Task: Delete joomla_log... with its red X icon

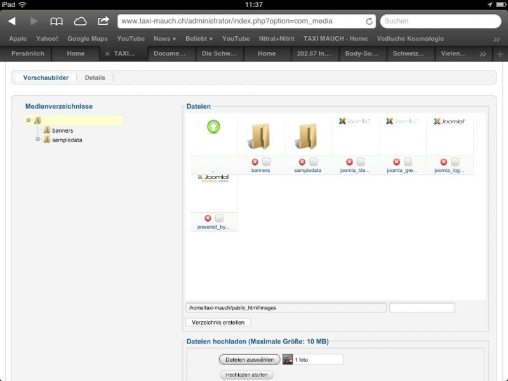Action: click(x=443, y=162)
